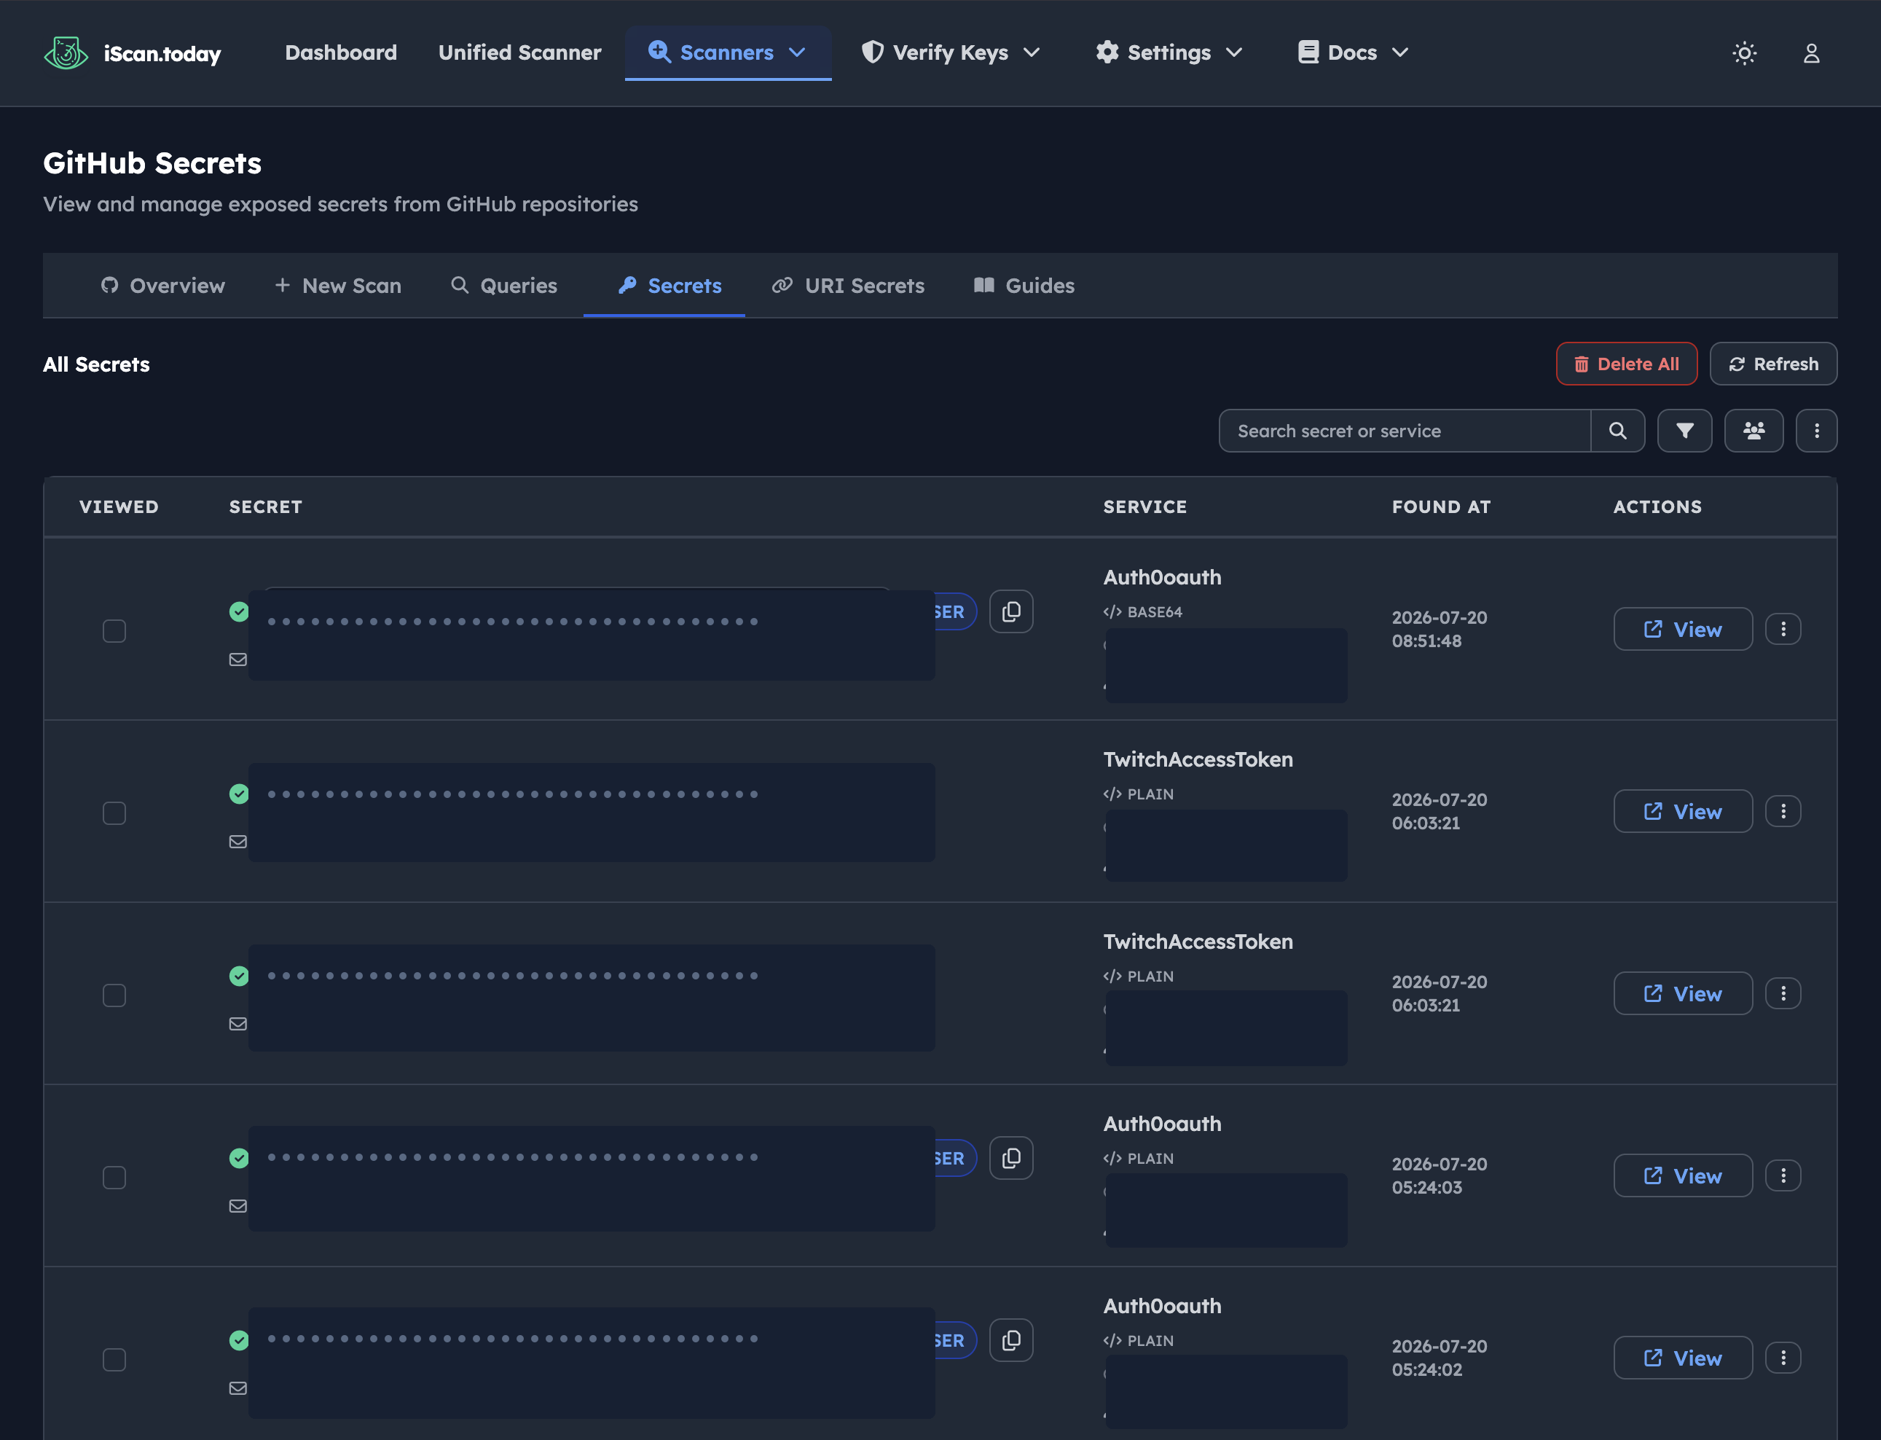Check viewed box for first TwitchAccessToken row
The height and width of the screenshot is (1440, 1881).
114,813
